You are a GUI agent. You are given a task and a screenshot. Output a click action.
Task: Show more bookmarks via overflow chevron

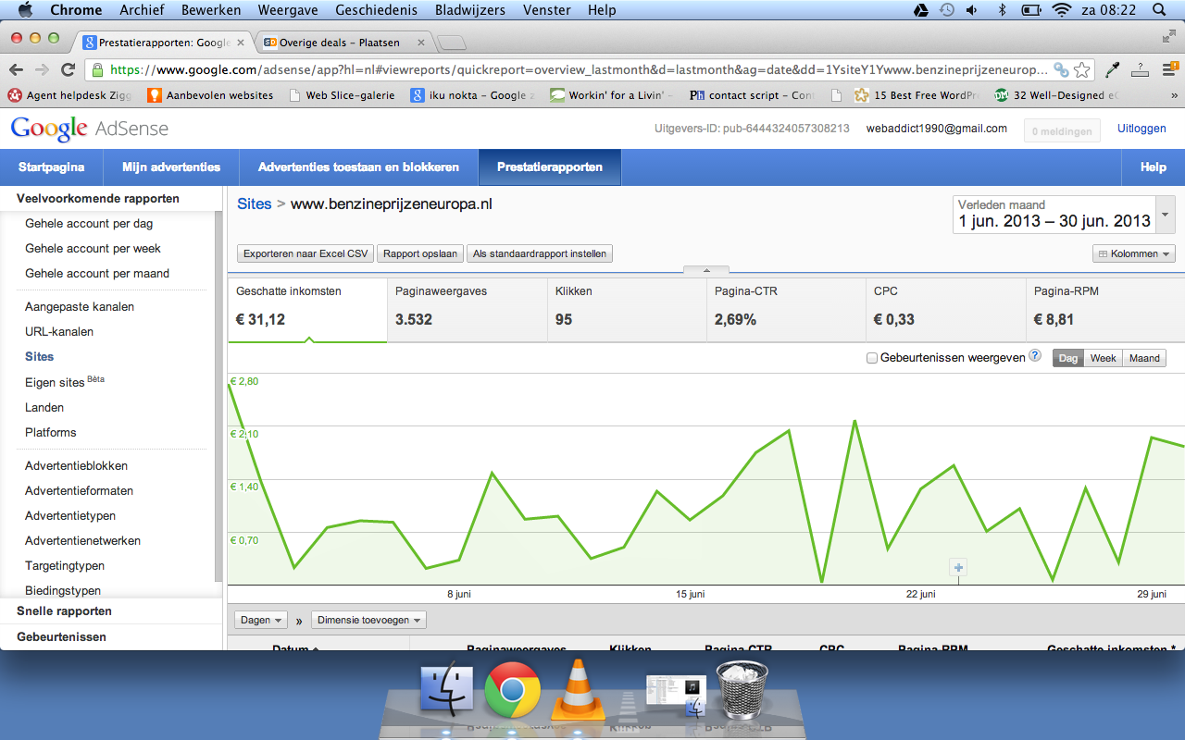click(x=1174, y=95)
